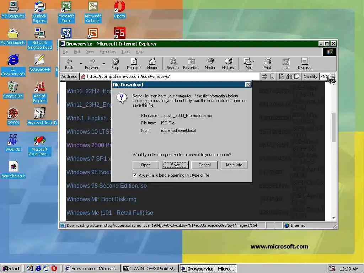Open the Search toolbar icon
The width and height of the screenshot is (364, 273).
coord(173,64)
